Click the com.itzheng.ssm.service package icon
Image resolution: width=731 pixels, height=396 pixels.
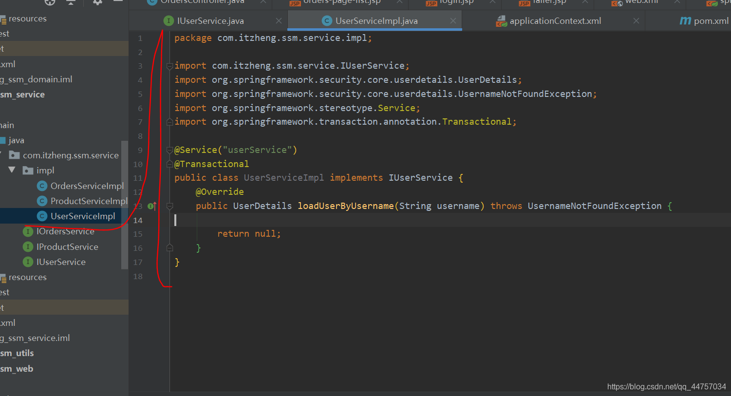tap(15, 155)
